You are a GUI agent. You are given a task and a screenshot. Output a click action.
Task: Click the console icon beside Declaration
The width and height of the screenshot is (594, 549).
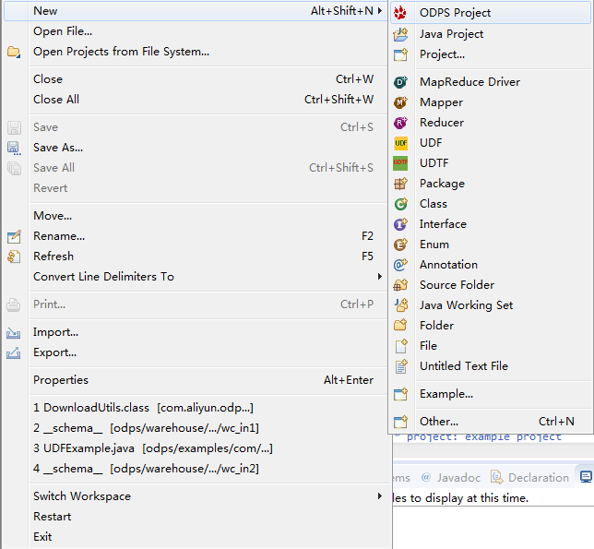coord(586,477)
